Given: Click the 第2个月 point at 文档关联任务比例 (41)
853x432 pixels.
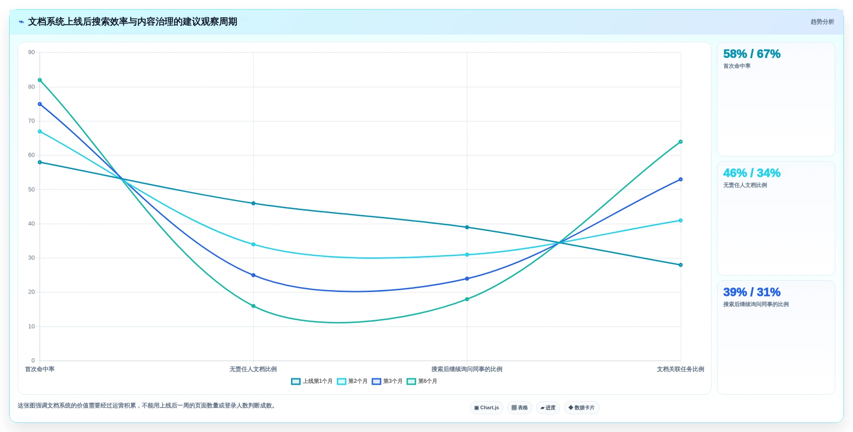Looking at the screenshot, I should (681, 221).
